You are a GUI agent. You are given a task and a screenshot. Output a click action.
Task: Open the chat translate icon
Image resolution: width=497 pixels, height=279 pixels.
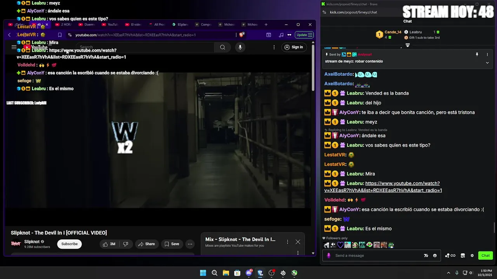coord(426,255)
